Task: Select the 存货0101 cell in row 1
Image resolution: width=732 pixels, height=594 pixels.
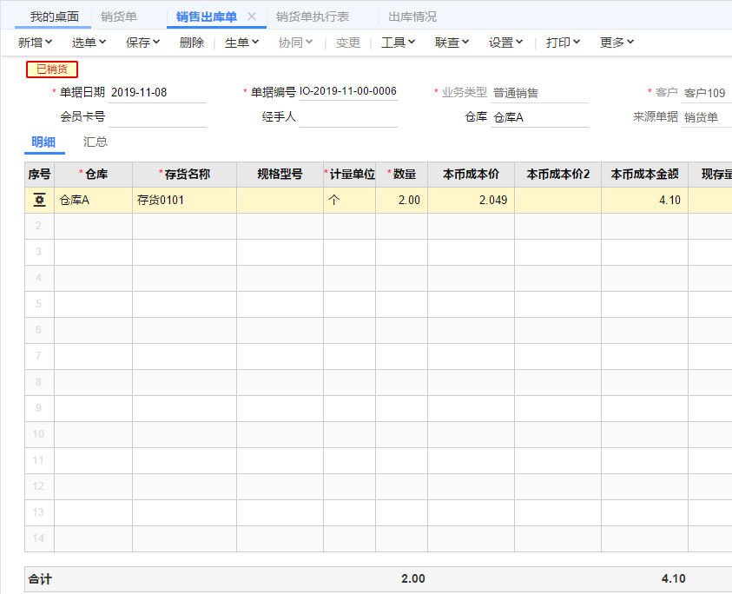Action: [184, 201]
